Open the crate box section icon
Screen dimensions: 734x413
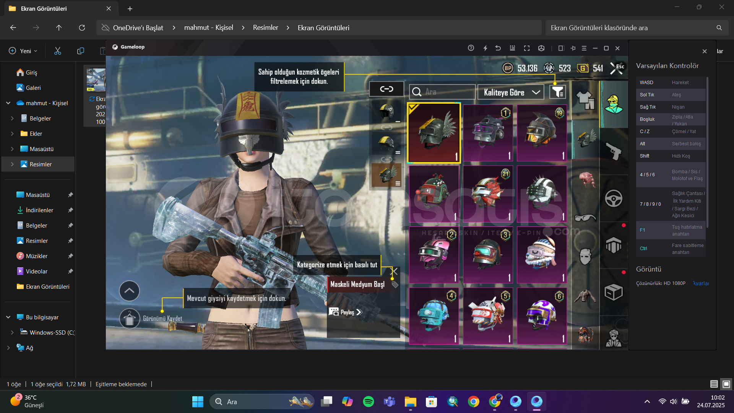tap(614, 293)
